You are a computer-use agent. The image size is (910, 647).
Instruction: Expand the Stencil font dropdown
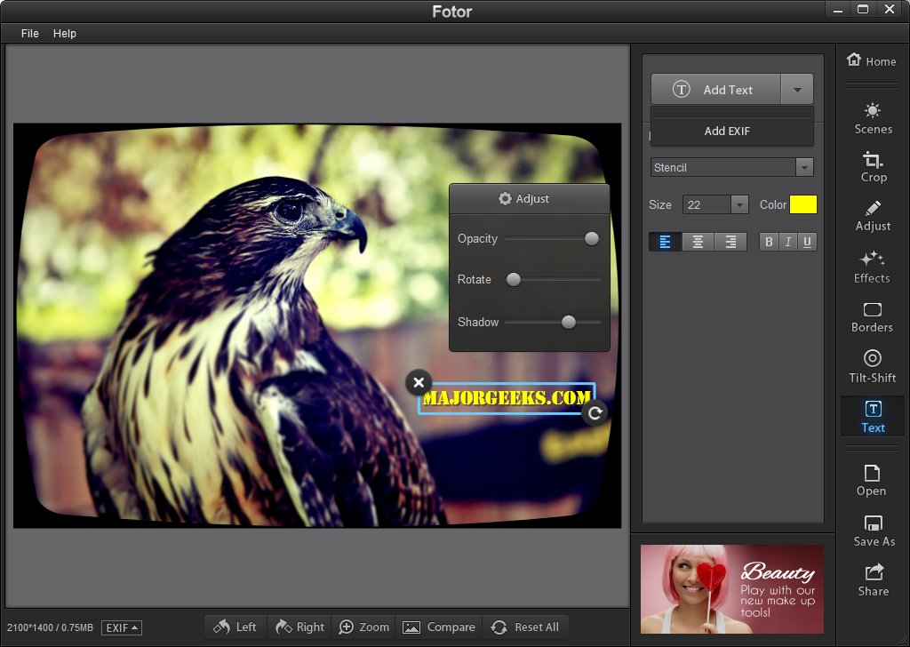pos(804,167)
